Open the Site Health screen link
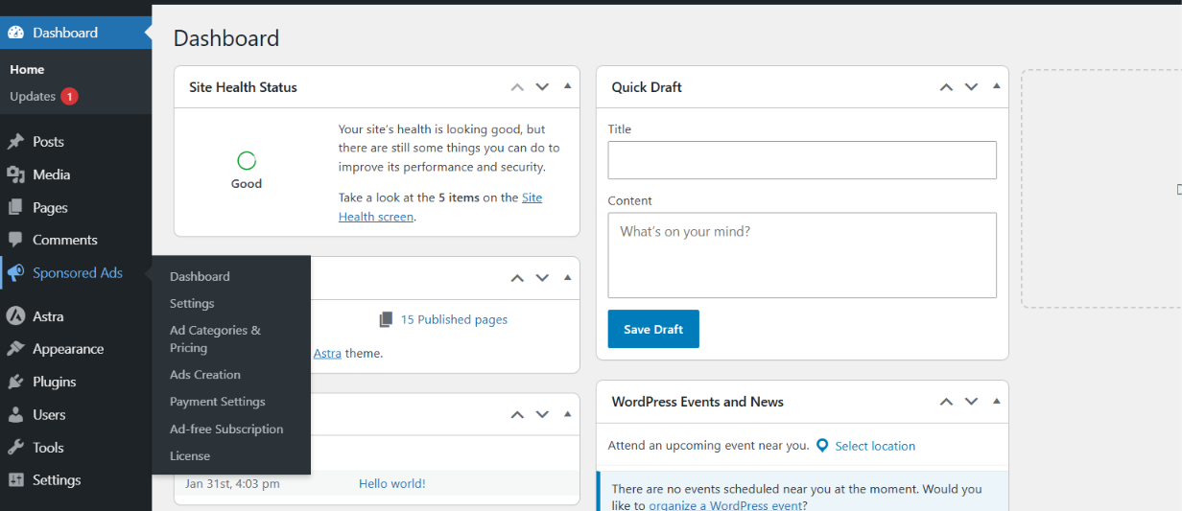 440,207
